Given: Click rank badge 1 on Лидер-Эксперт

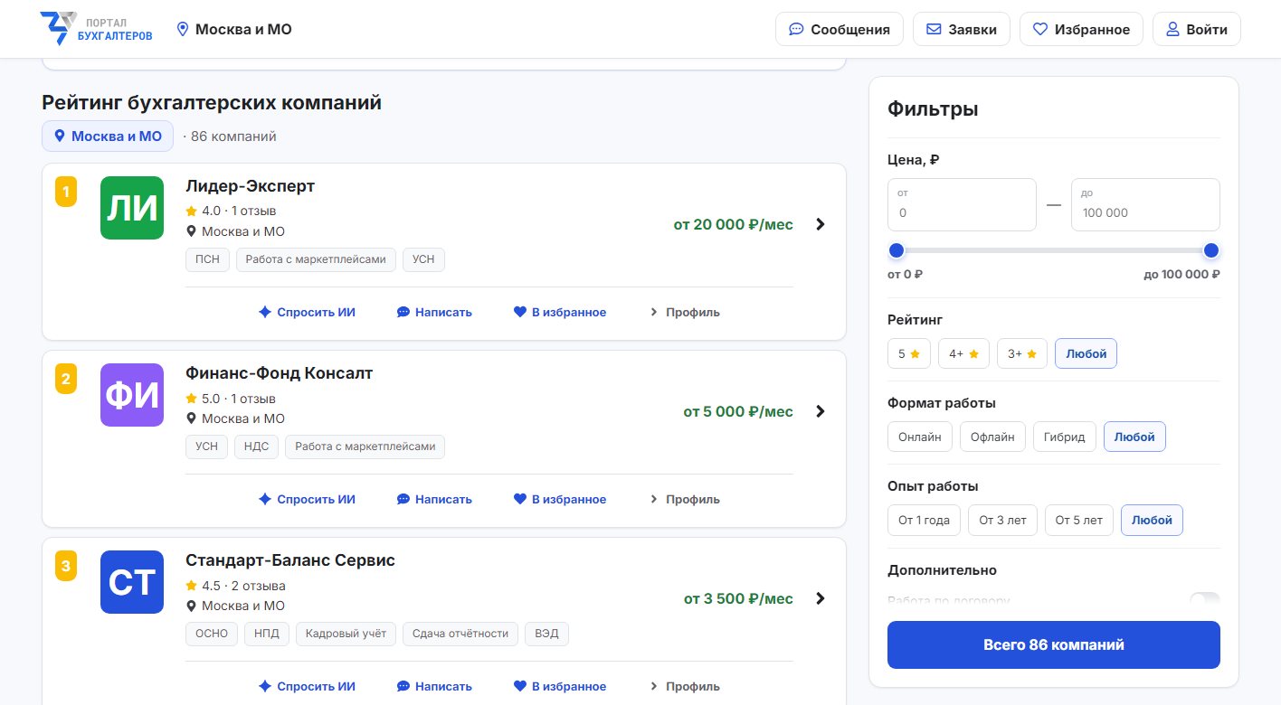Looking at the screenshot, I should click(x=66, y=192).
